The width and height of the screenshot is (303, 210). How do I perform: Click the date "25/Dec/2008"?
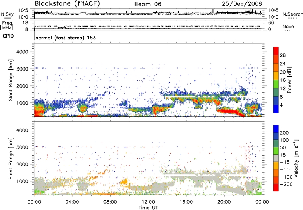click(x=242, y=4)
